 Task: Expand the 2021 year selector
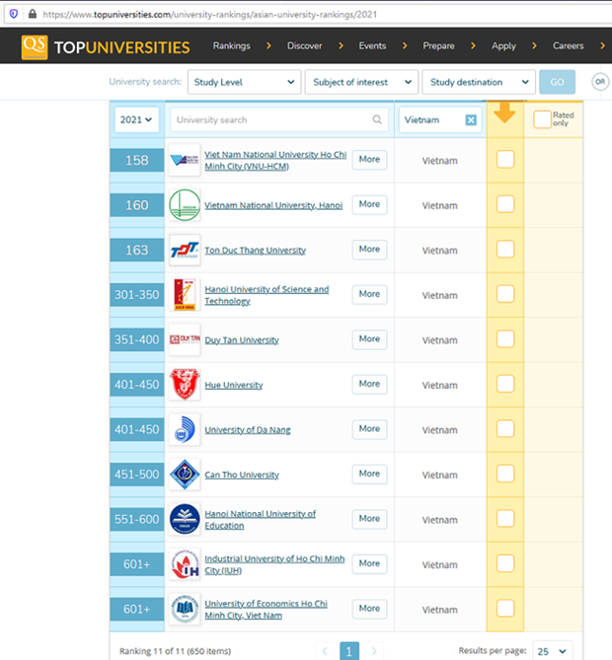[x=136, y=119]
